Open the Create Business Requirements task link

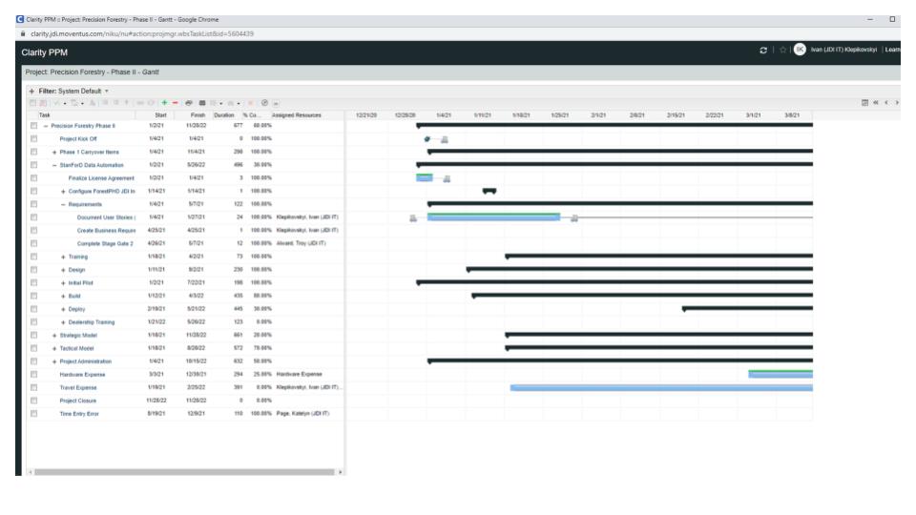(106, 231)
